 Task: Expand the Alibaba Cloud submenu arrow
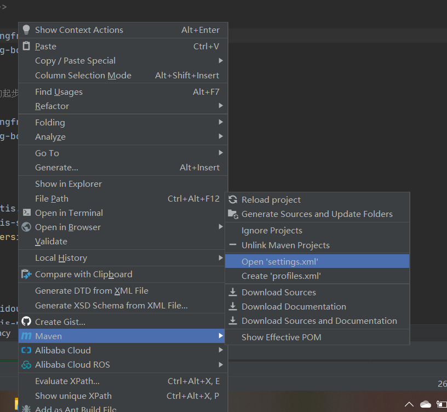(x=221, y=350)
